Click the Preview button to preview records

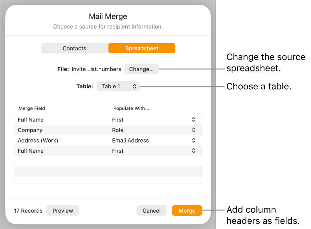(63, 210)
